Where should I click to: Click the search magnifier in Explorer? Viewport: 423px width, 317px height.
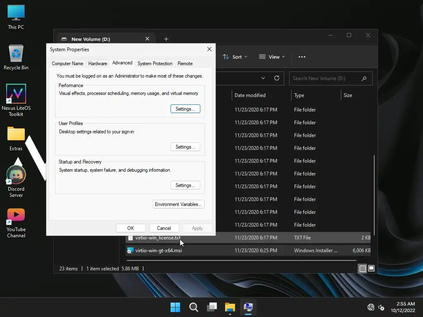[x=364, y=78]
